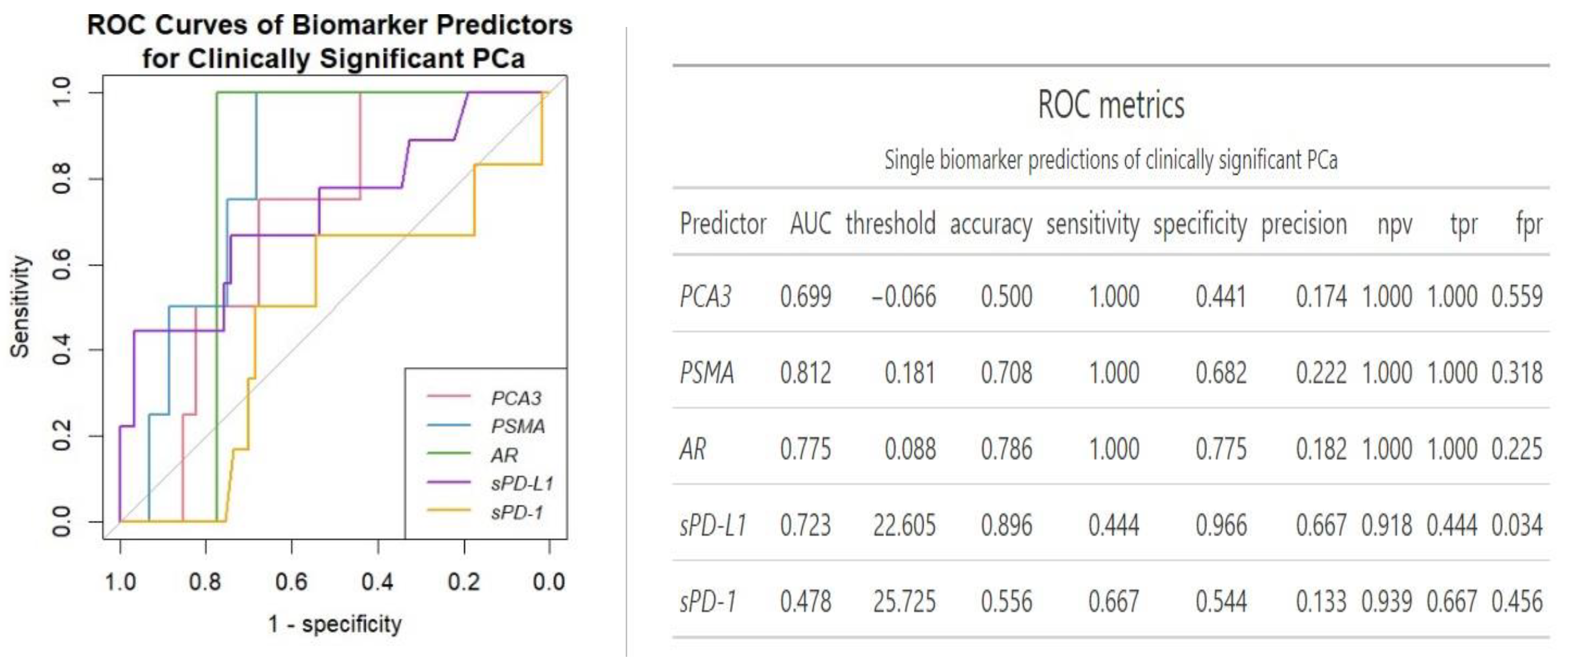Click the Sensitivity y-axis label

click(20, 306)
